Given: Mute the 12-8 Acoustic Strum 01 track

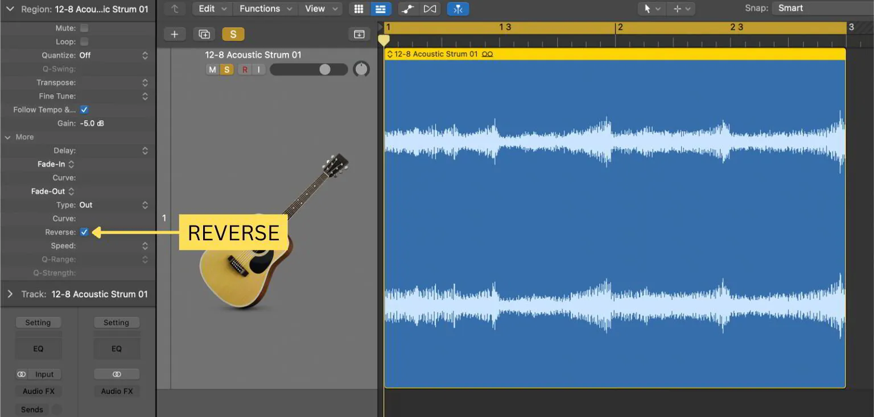Looking at the screenshot, I should pyautogui.click(x=212, y=69).
